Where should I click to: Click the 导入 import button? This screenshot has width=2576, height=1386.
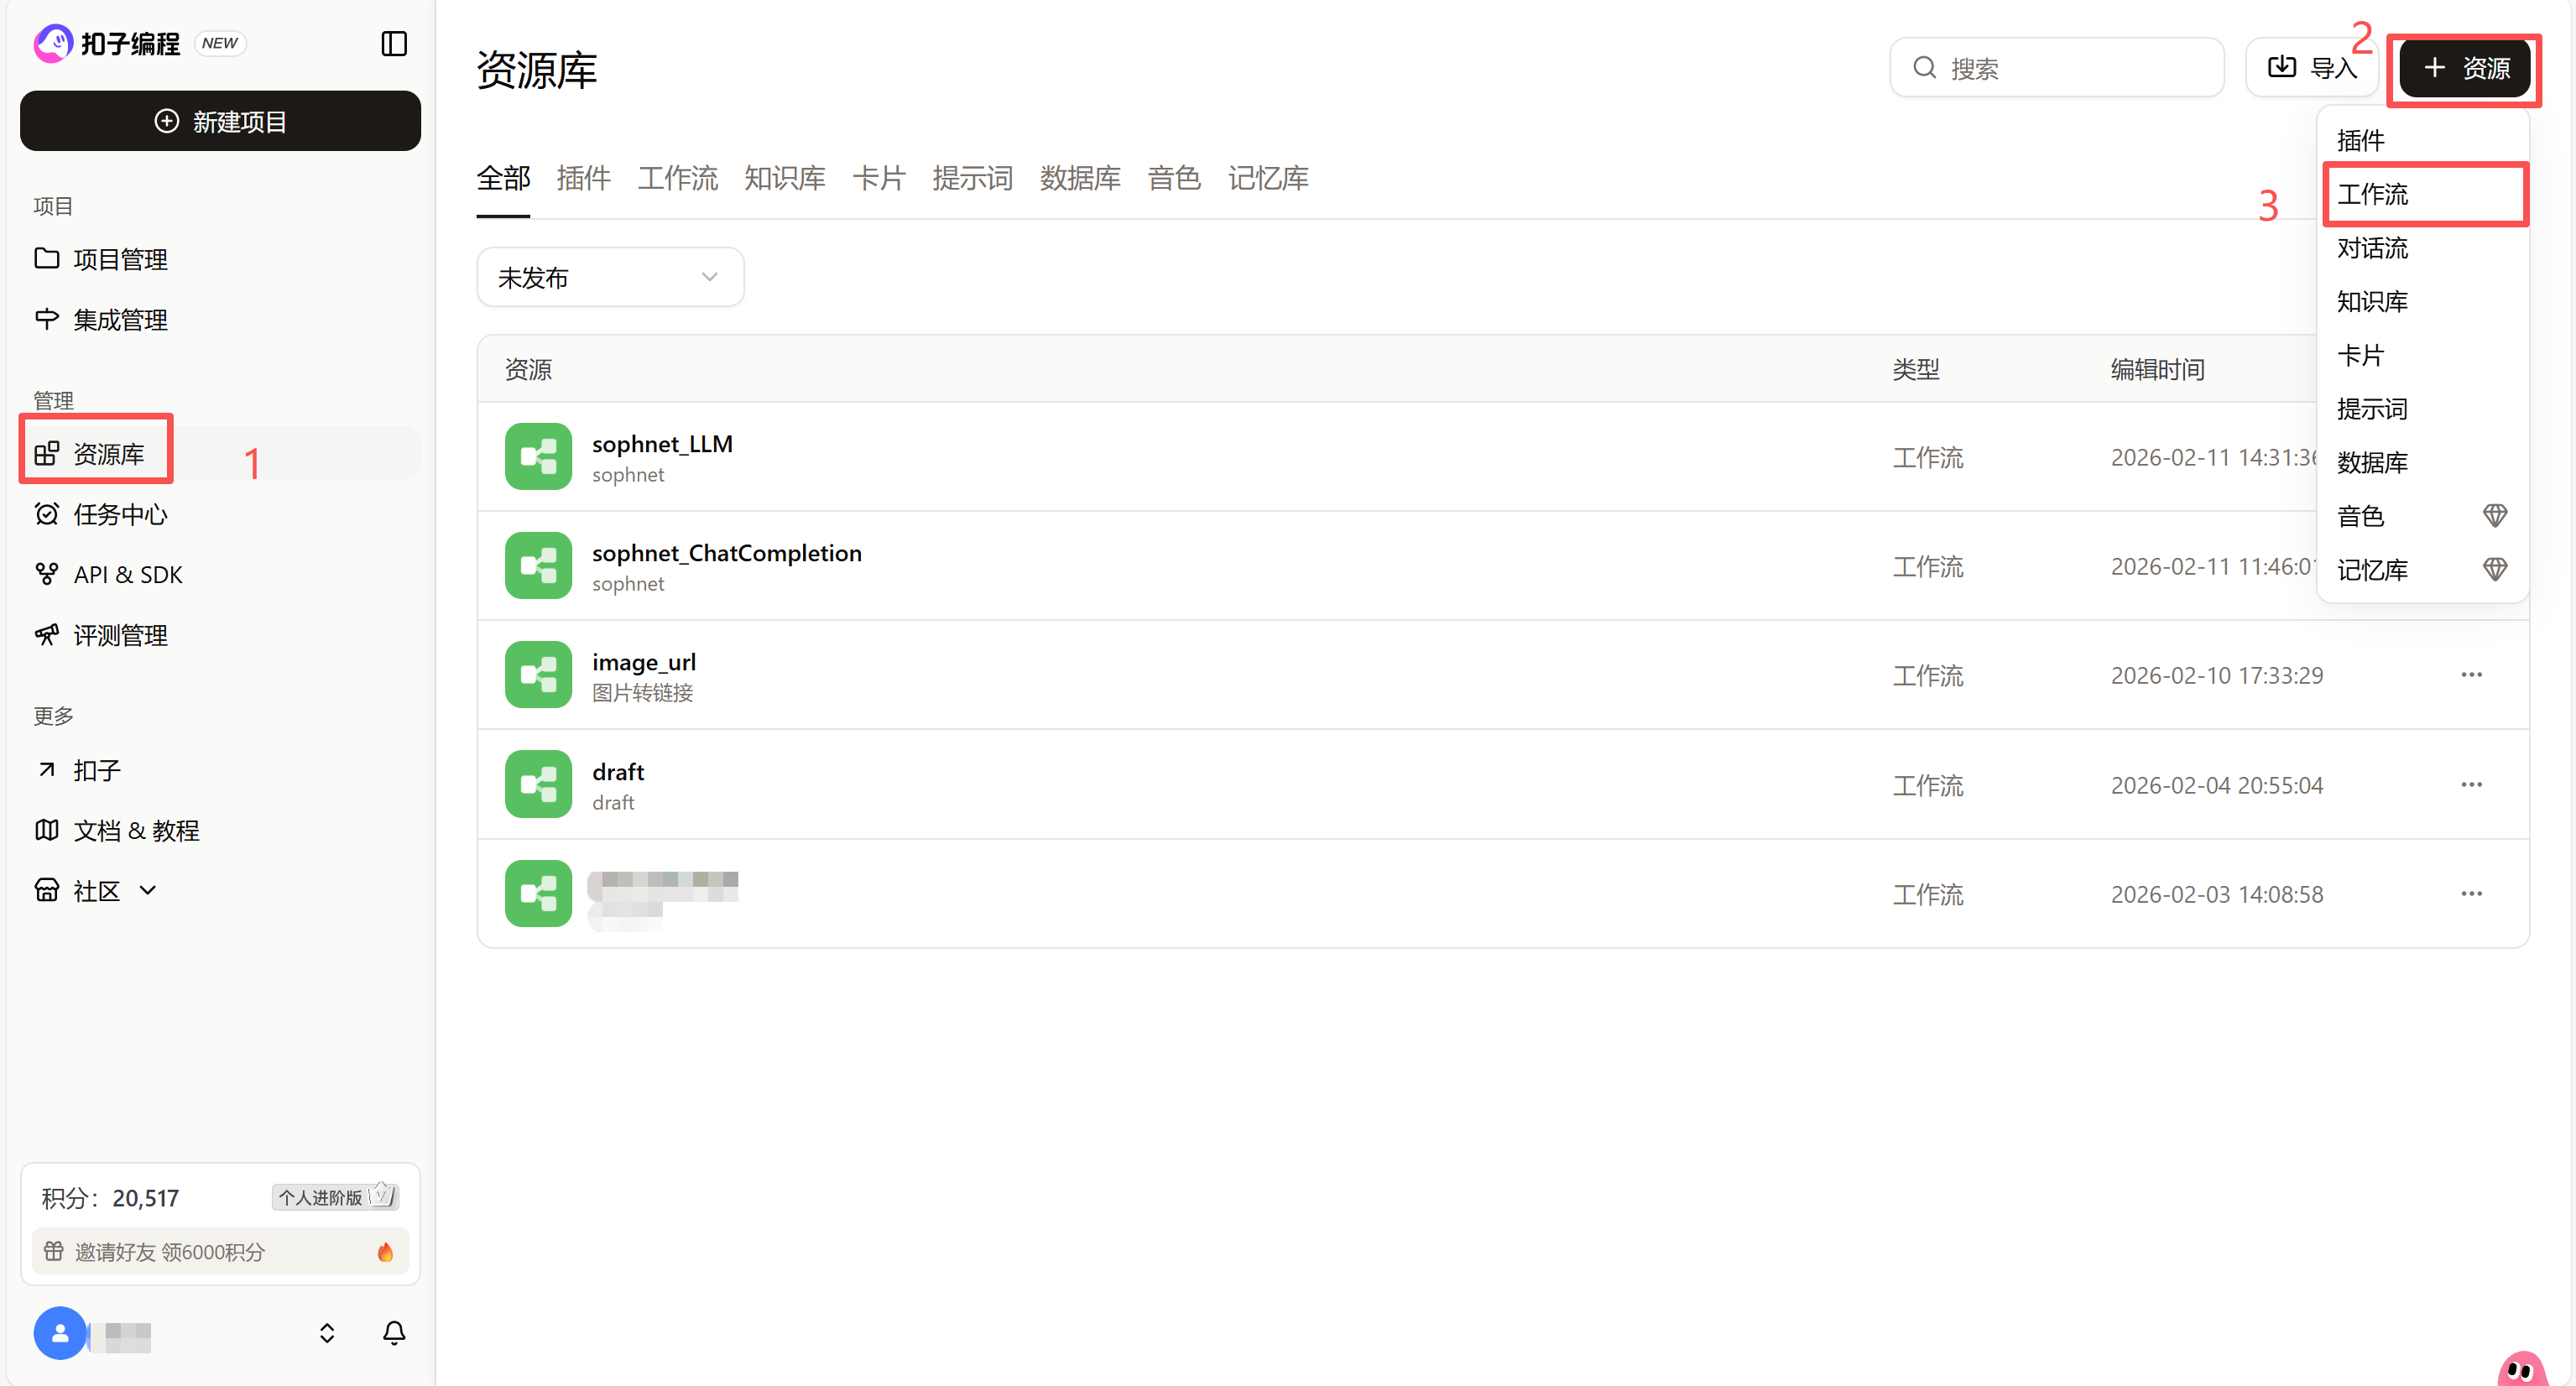click(2311, 68)
